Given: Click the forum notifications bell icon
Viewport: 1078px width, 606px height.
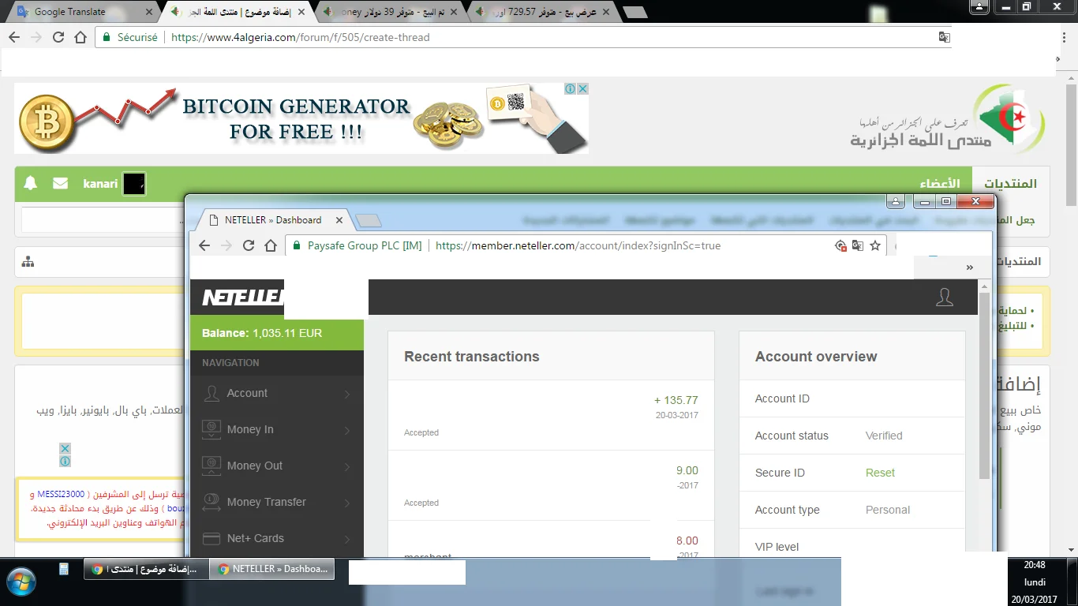Looking at the screenshot, I should pyautogui.click(x=31, y=184).
